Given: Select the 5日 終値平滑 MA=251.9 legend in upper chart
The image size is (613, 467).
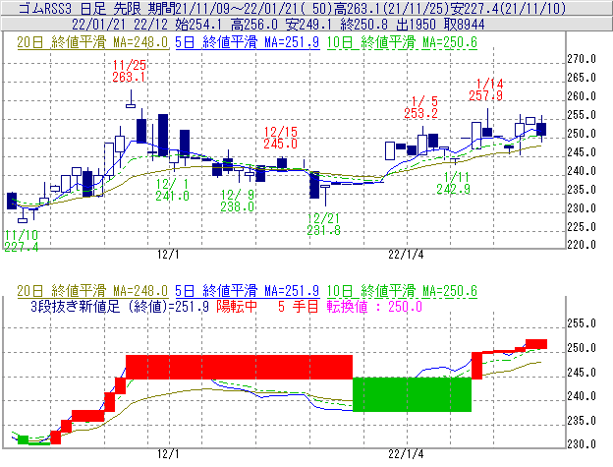Looking at the screenshot, I should pos(248,42).
